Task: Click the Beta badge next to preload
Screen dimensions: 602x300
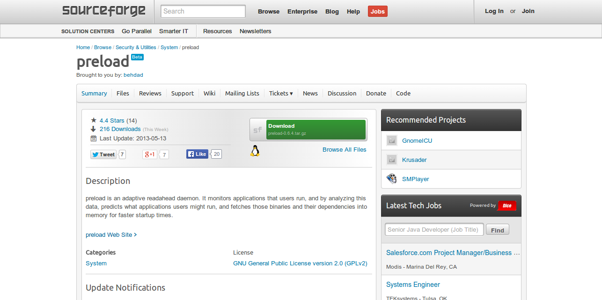Action: 137,57
